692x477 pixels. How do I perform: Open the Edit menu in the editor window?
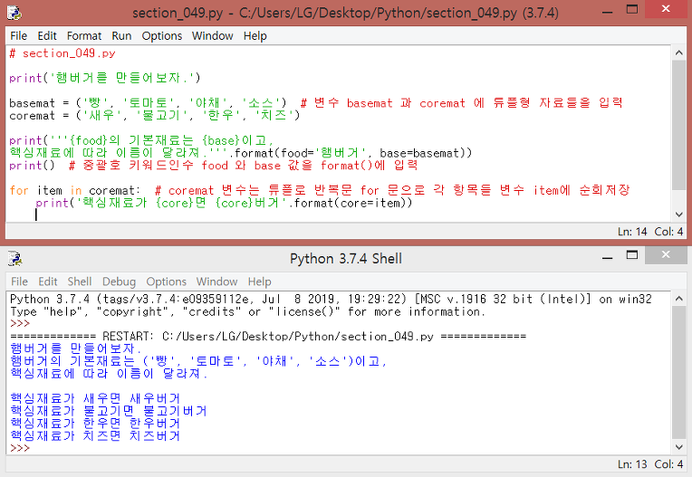pos(47,35)
